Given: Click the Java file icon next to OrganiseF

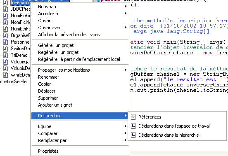Looking at the screenshot, I should (x=5, y=35).
